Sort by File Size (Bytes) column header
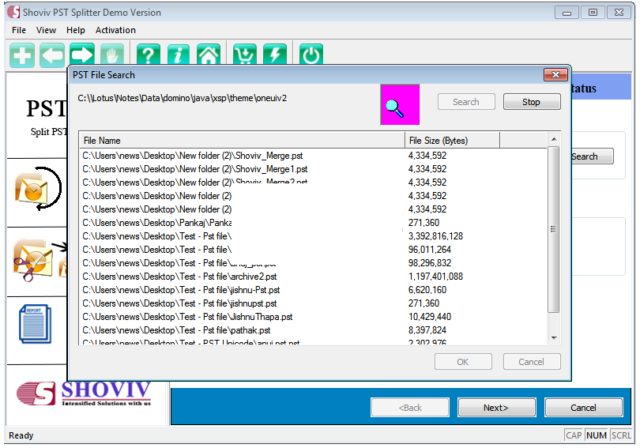This screenshot has width=640, height=448. tap(452, 141)
